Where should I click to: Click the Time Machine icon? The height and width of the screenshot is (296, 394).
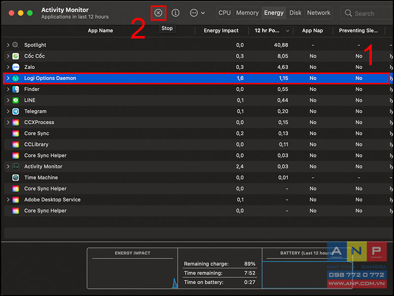pyautogui.click(x=16, y=178)
